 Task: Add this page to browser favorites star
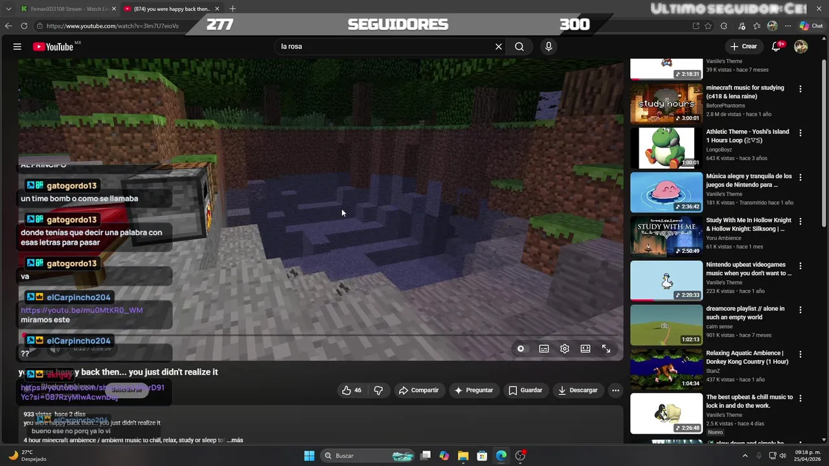709,26
